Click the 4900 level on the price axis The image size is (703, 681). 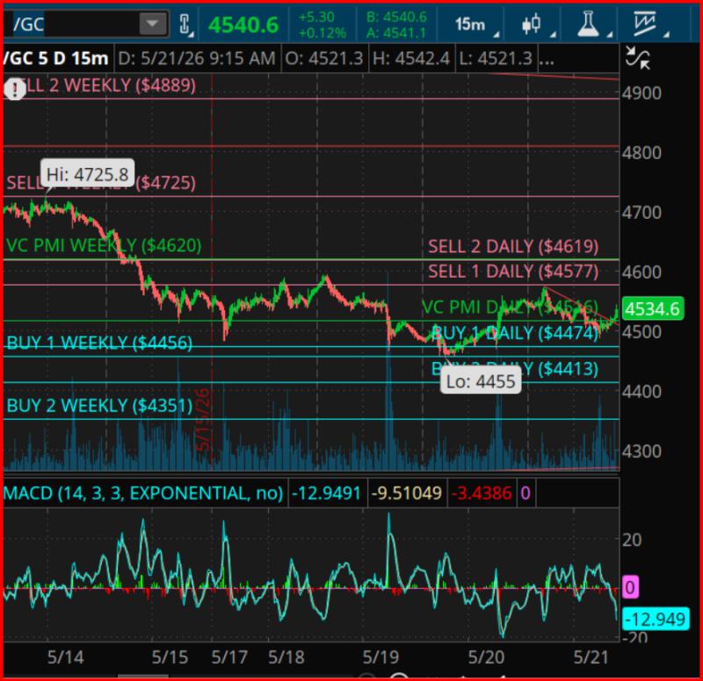(x=641, y=93)
